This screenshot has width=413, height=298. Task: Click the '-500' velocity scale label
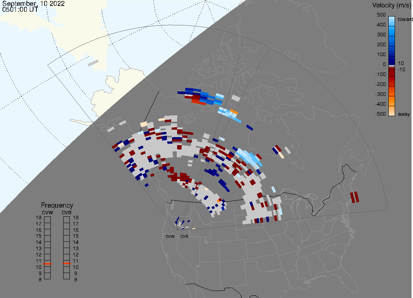(x=380, y=114)
